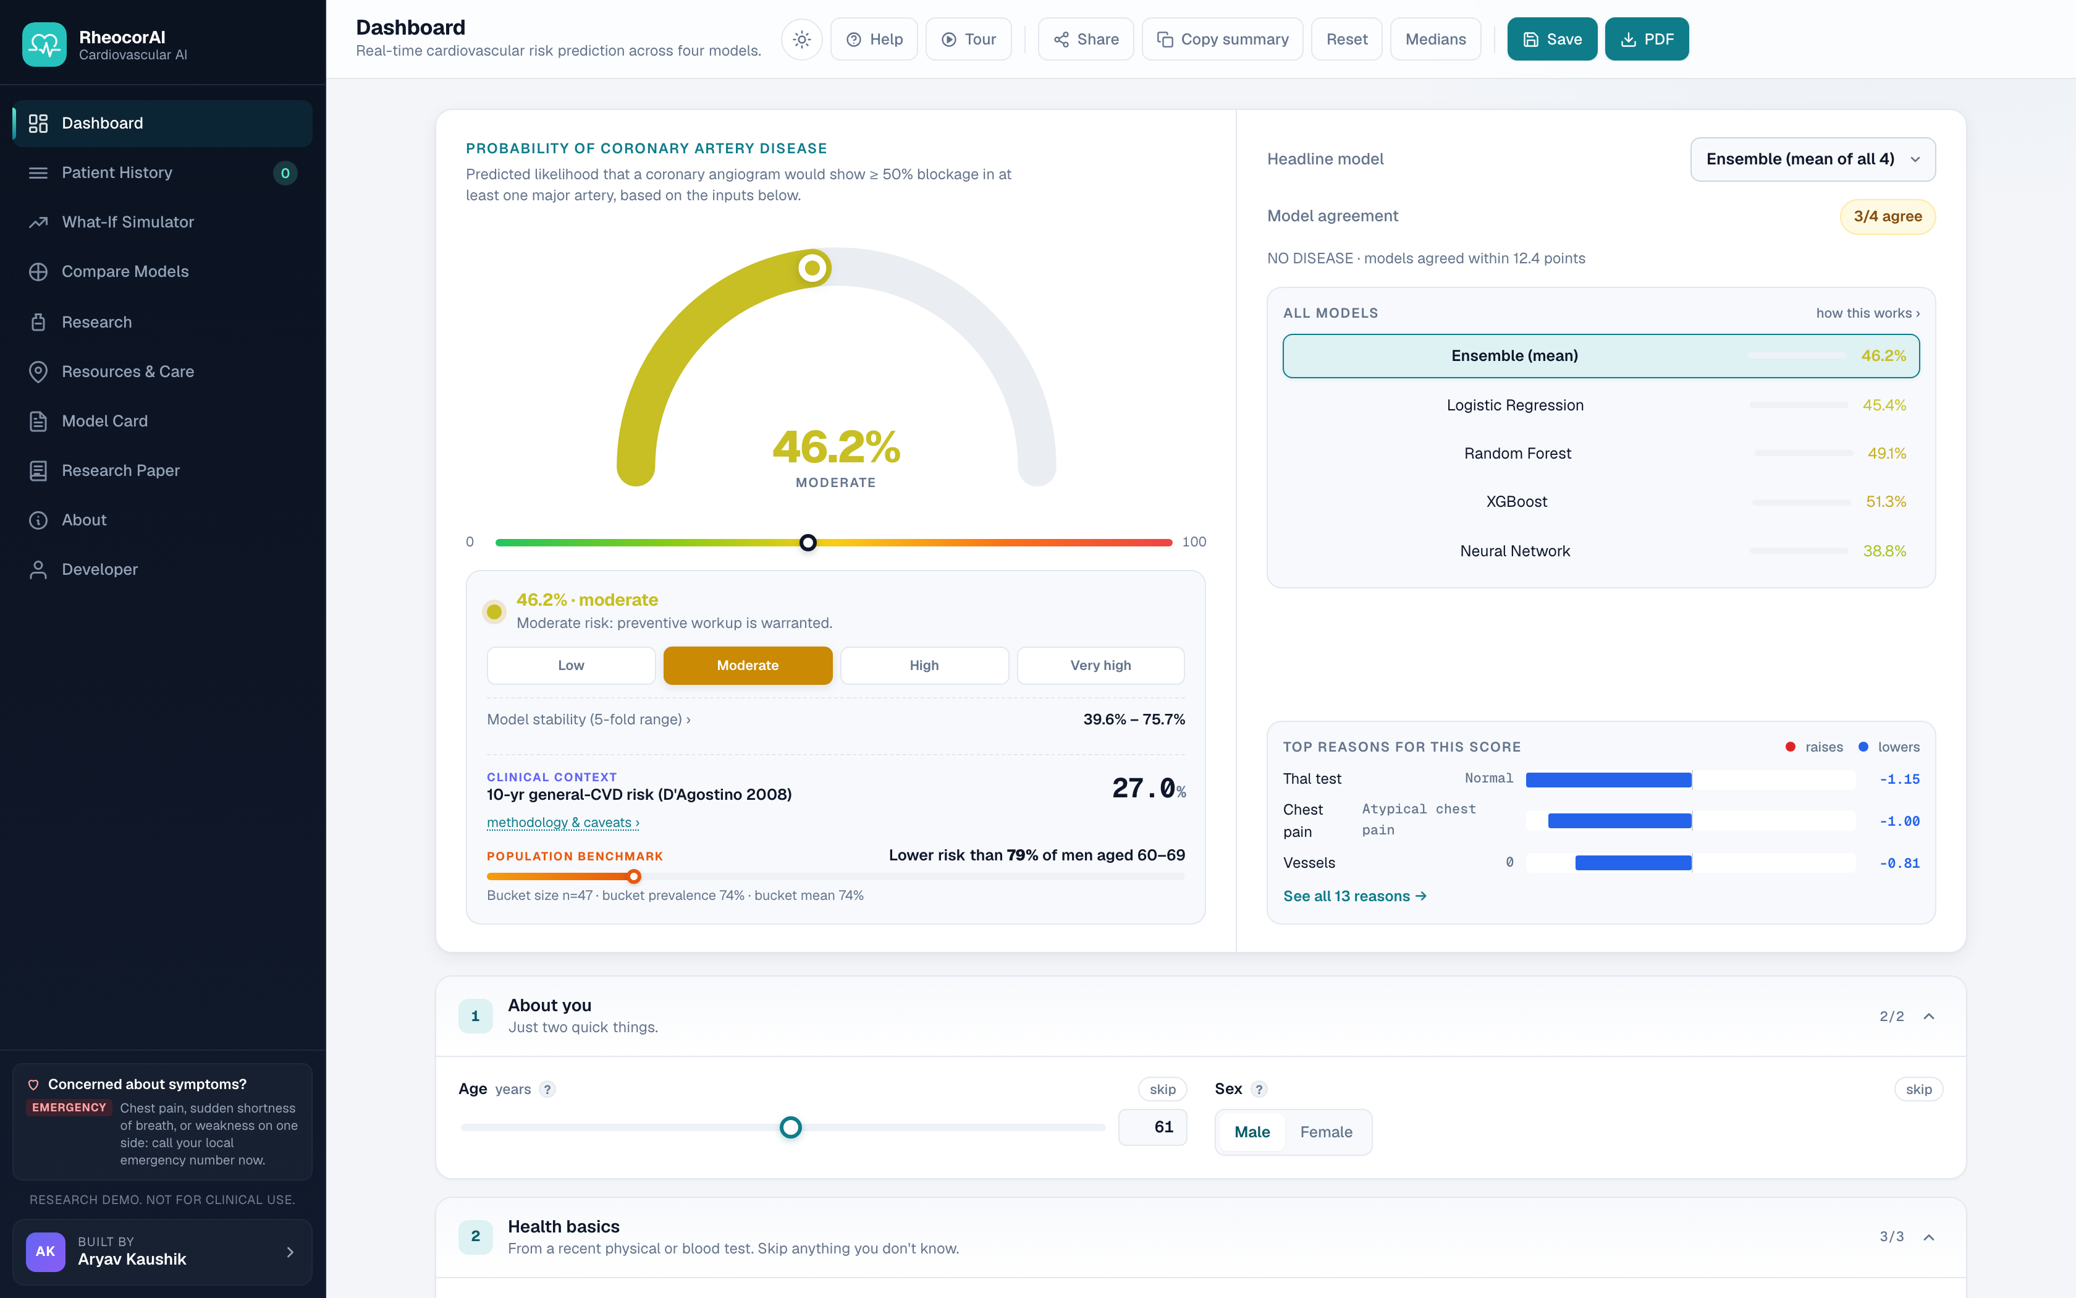Select the Neural Network model row
Screen dimensions: 2076x1298
coord(1601,551)
